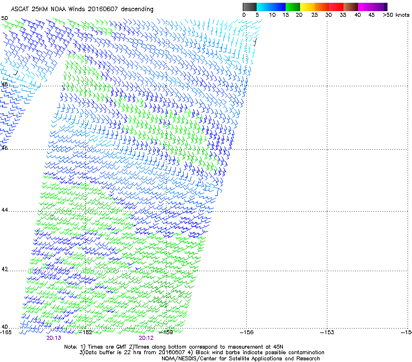Click the yellow 20-25 knots legend segment
This screenshot has height=362, width=412.
[x=307, y=7]
